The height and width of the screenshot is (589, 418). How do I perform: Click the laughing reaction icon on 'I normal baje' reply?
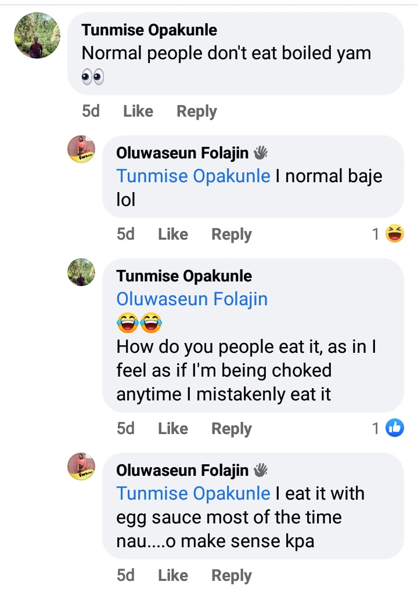coord(395,234)
